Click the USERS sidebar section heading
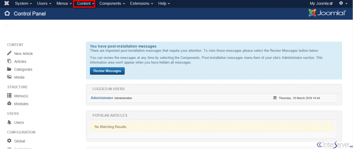This screenshot has width=353, height=149. click(x=13, y=114)
